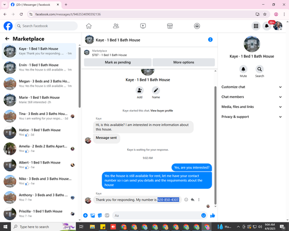Image resolution: width=289 pixels, height=231 pixels.
Task: Open Niko - 3 Beds and 3 Baths chat
Action: tap(39, 181)
